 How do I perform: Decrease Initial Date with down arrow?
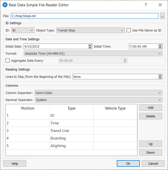coord(90,48)
